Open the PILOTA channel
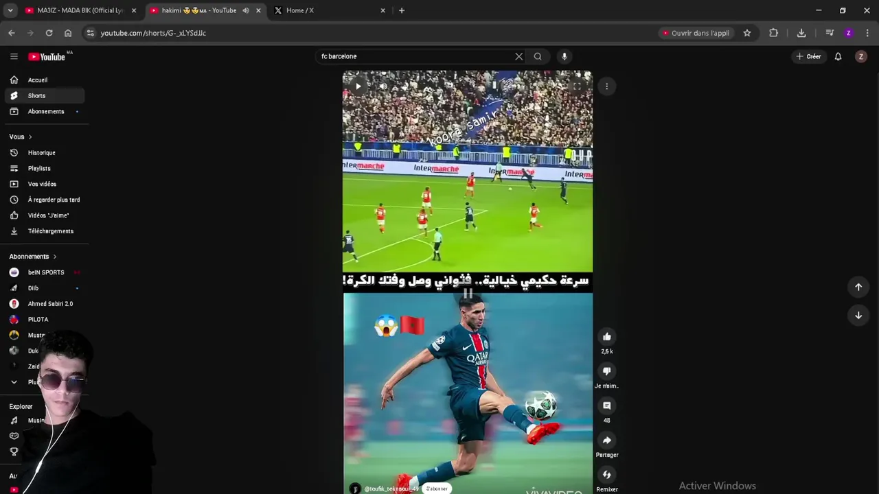The height and width of the screenshot is (494, 879). (44, 319)
